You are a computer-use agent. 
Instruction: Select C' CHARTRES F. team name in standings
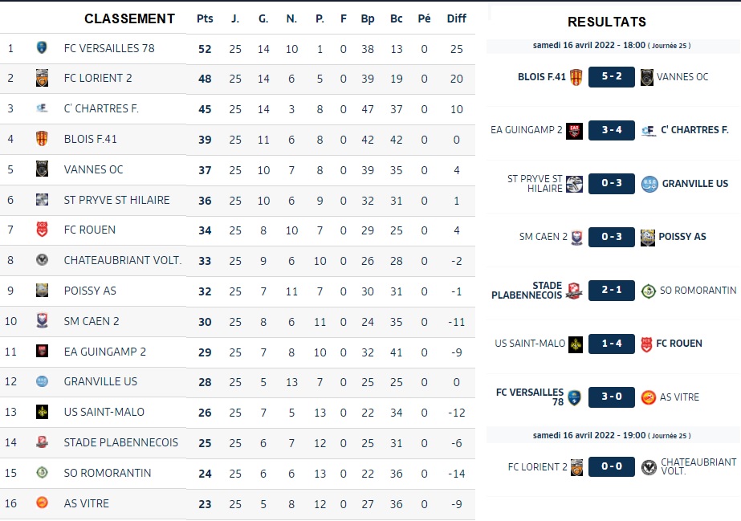101,108
